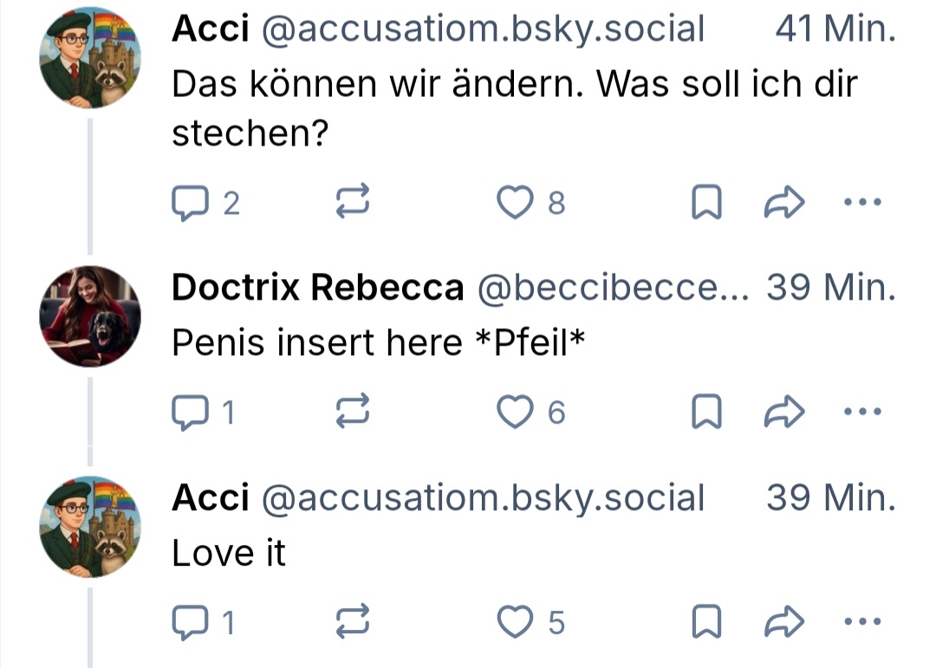Viewport: 936px width, 668px height.
Task: Open more options on Doctrix Rebecca's post
Action: point(861,413)
